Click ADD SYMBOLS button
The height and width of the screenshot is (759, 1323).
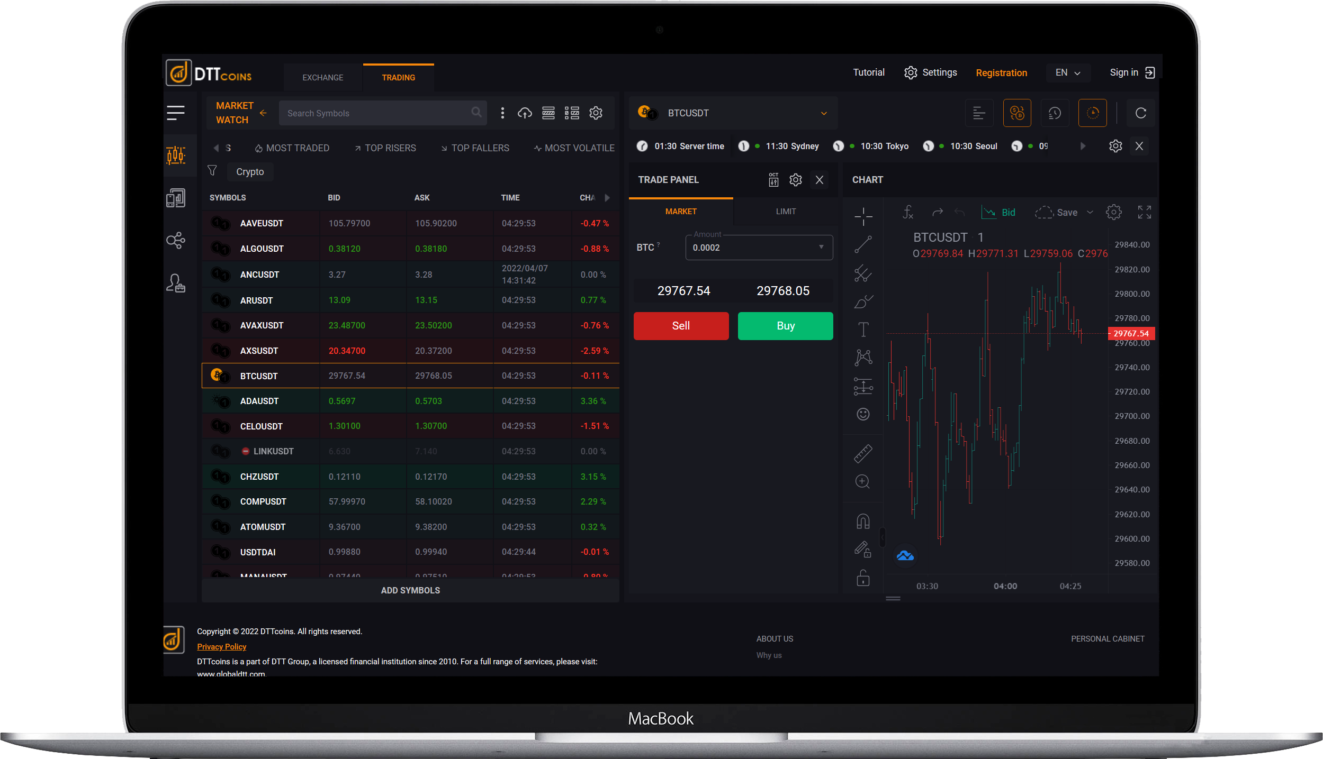[x=410, y=590]
